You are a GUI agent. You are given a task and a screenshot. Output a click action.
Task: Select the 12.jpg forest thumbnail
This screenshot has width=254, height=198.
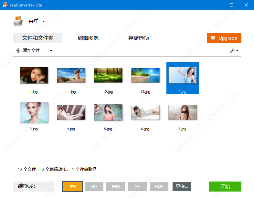(x=108, y=75)
